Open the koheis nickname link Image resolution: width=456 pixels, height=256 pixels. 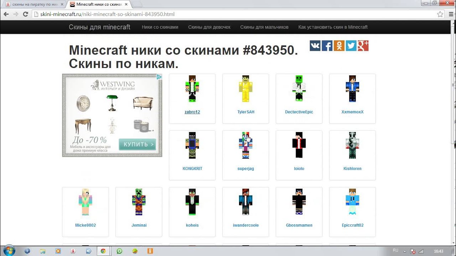pos(192,225)
